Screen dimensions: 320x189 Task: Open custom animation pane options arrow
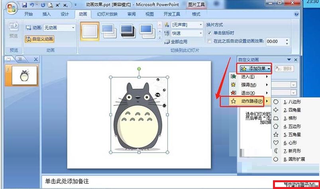(289, 60)
